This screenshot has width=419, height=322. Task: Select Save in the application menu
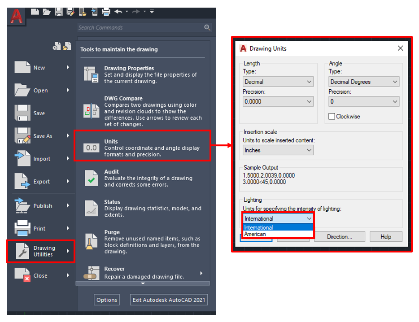coord(42,113)
